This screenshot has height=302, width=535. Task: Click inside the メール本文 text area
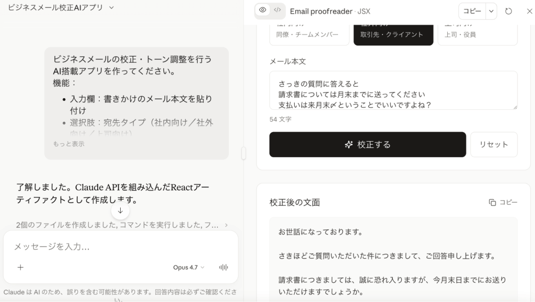[x=393, y=90]
